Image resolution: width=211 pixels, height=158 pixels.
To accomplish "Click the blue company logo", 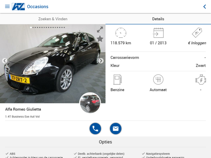I will pyautogui.click(x=18, y=6).
